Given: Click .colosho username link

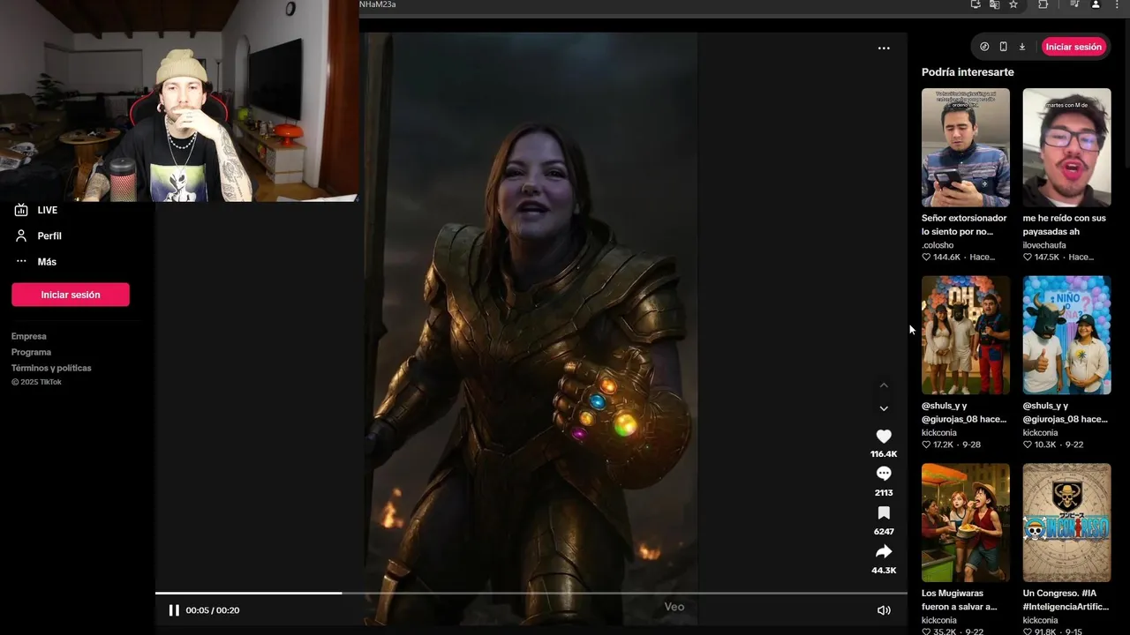Looking at the screenshot, I should click(938, 245).
